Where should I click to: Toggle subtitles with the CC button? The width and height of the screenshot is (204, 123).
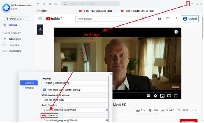(x=149, y=96)
